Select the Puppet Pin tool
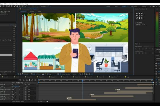Image resolution: width=160 pixels, height=106 pixels. click(26, 6)
